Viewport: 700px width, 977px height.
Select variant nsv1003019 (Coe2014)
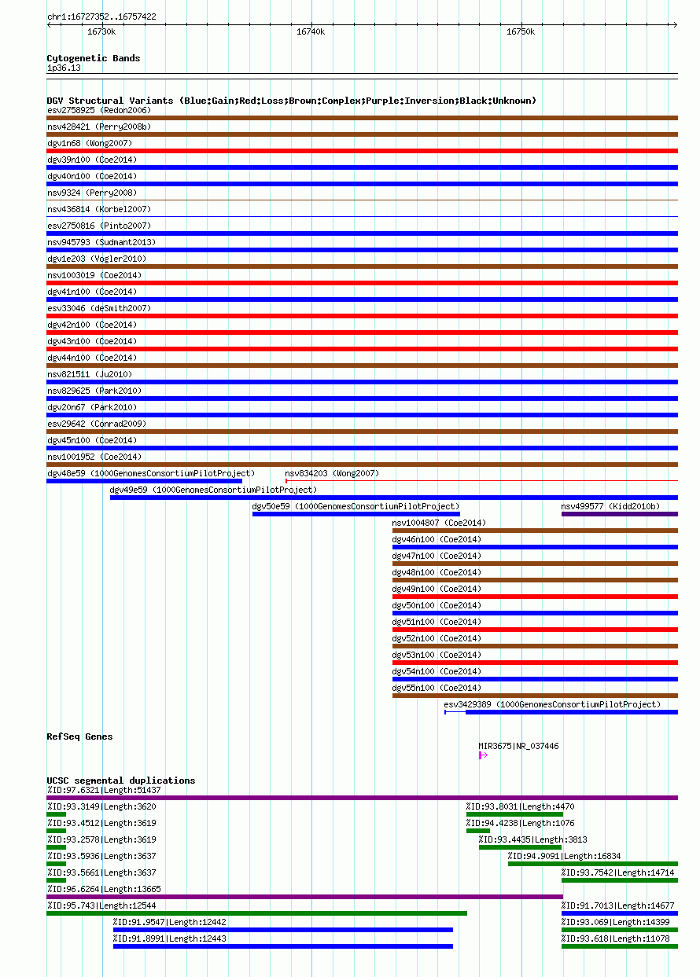(94, 275)
